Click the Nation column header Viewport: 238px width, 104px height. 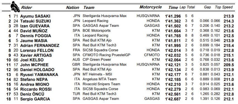tap(72, 8)
